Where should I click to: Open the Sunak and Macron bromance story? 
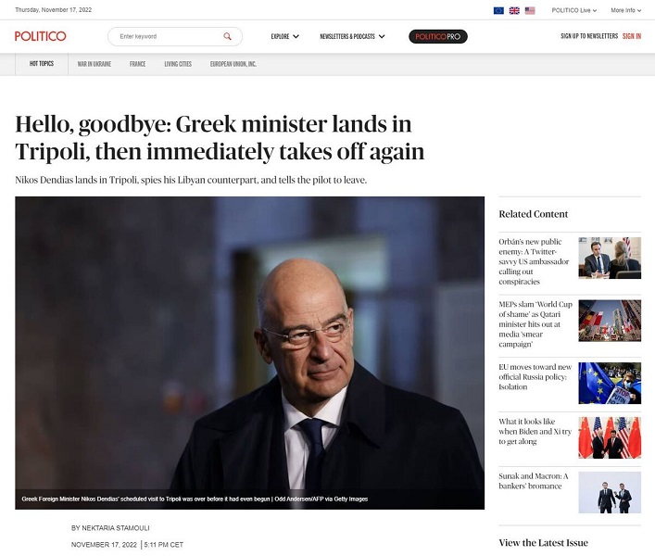(x=533, y=481)
